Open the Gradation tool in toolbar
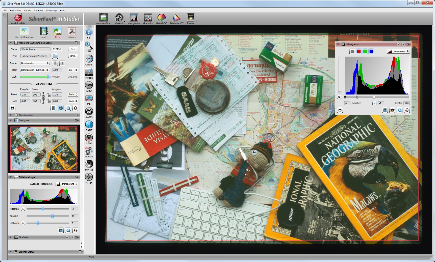Viewport: 435px width, 262px height. point(148,18)
